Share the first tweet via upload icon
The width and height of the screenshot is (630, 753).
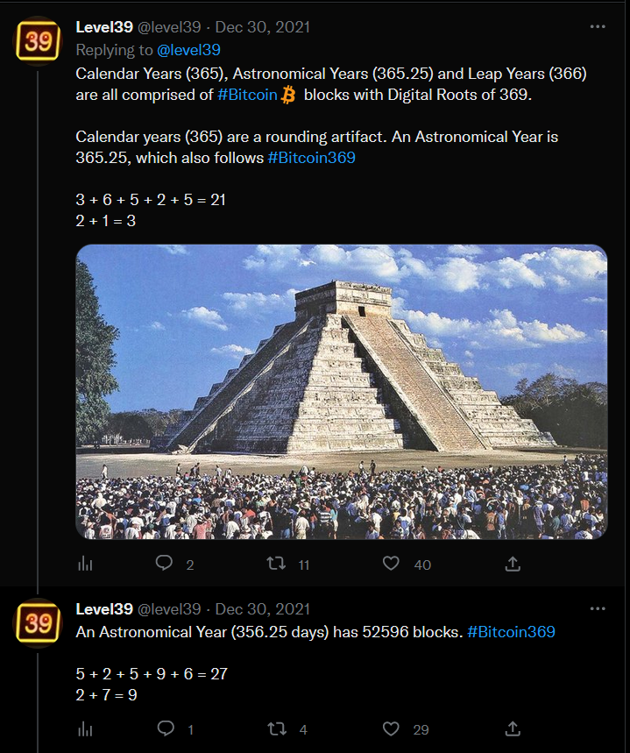point(513,564)
